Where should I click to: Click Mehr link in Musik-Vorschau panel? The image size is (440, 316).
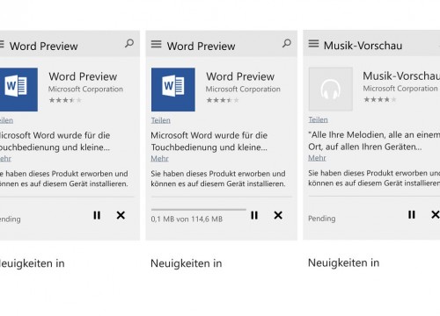coord(317,158)
